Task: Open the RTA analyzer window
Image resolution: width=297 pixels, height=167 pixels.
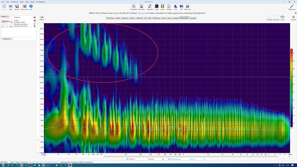Action: pos(176,7)
